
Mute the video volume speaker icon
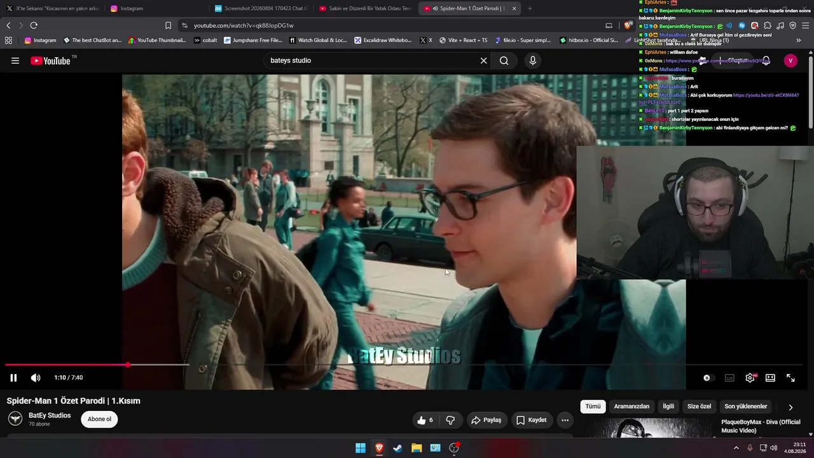click(36, 378)
